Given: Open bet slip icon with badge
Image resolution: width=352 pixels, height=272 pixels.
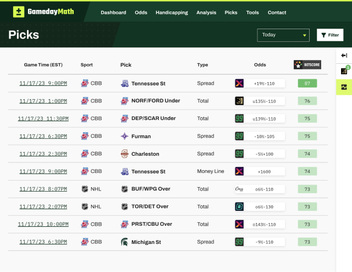Looking at the screenshot, I should 344,71.
